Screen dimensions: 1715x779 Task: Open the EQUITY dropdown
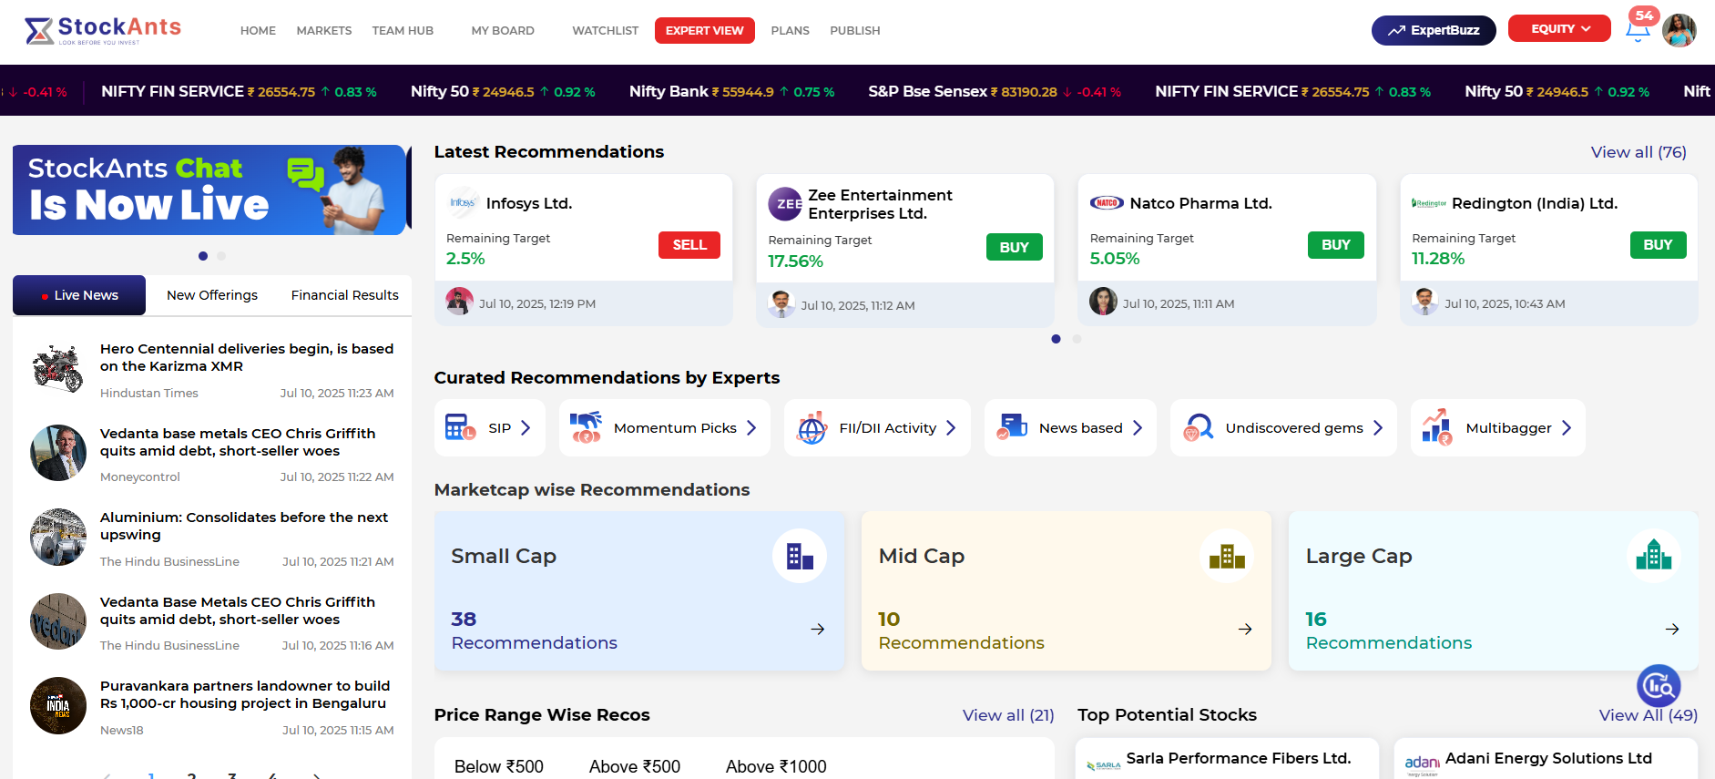pos(1559,28)
